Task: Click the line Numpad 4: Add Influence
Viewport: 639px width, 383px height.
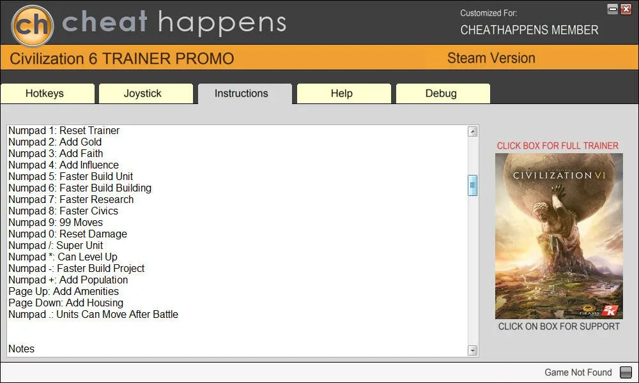Action: [63, 165]
